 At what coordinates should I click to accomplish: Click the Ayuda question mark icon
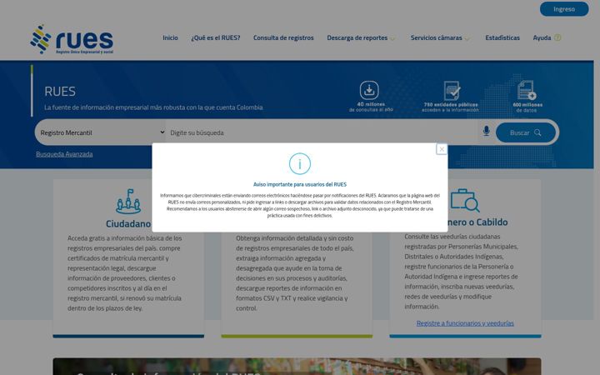click(557, 37)
